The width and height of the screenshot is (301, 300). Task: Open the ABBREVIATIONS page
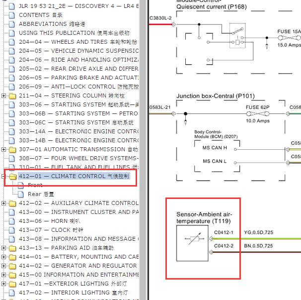pos(52,24)
